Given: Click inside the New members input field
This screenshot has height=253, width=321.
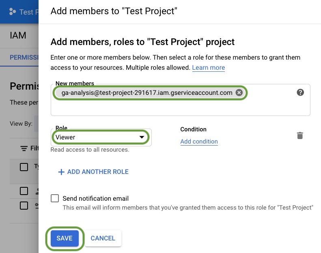Looking at the screenshot, I should (179, 106).
